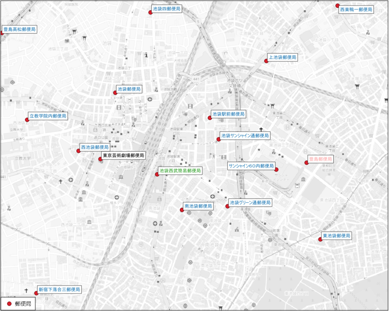
Task: Click the 西巣鴨一郵便局 red marker
Action: tap(337, 6)
